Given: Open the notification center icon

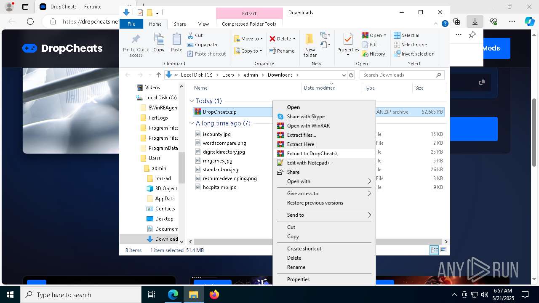Looking at the screenshot, I should click(x=525, y=295).
